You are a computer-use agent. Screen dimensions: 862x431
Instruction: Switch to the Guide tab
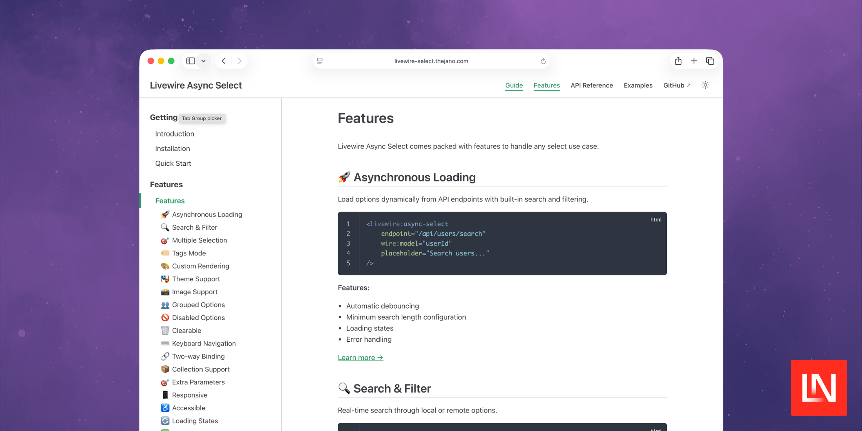[x=514, y=85]
